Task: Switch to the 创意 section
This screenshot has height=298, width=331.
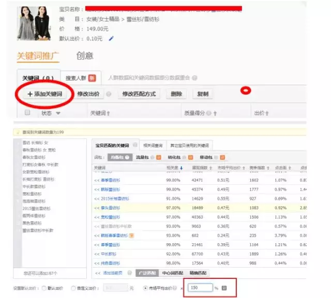Action: tap(85, 56)
